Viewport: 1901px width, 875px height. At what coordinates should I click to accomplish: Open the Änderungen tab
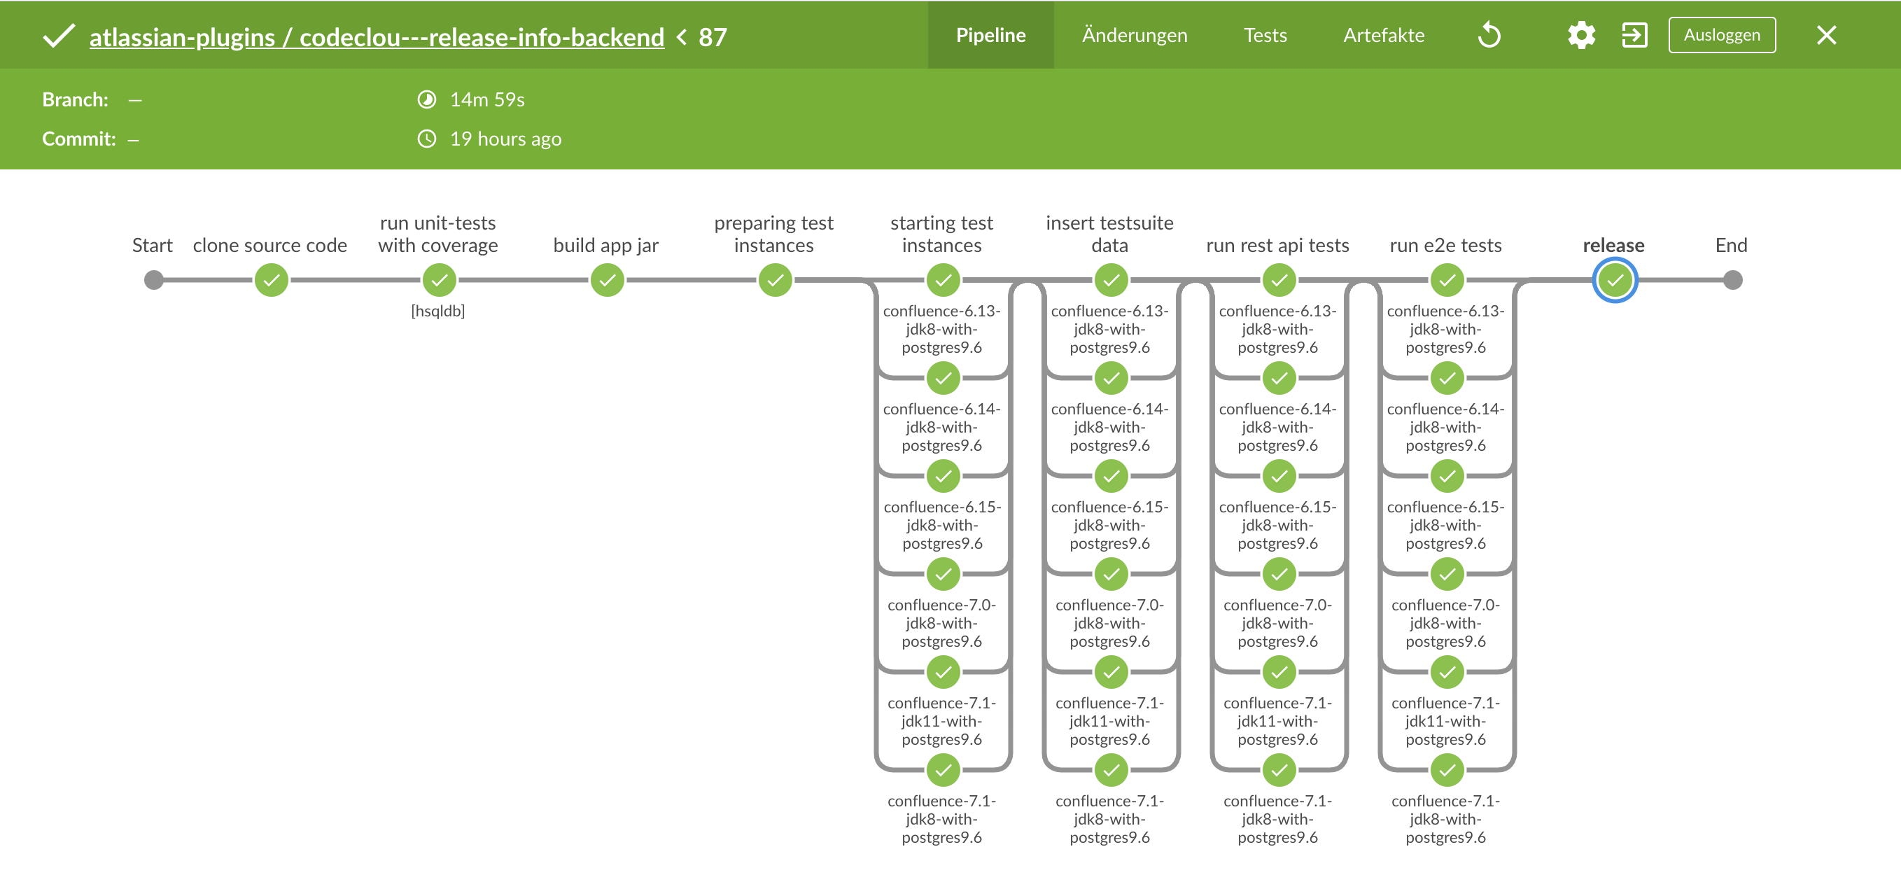pyautogui.click(x=1135, y=35)
